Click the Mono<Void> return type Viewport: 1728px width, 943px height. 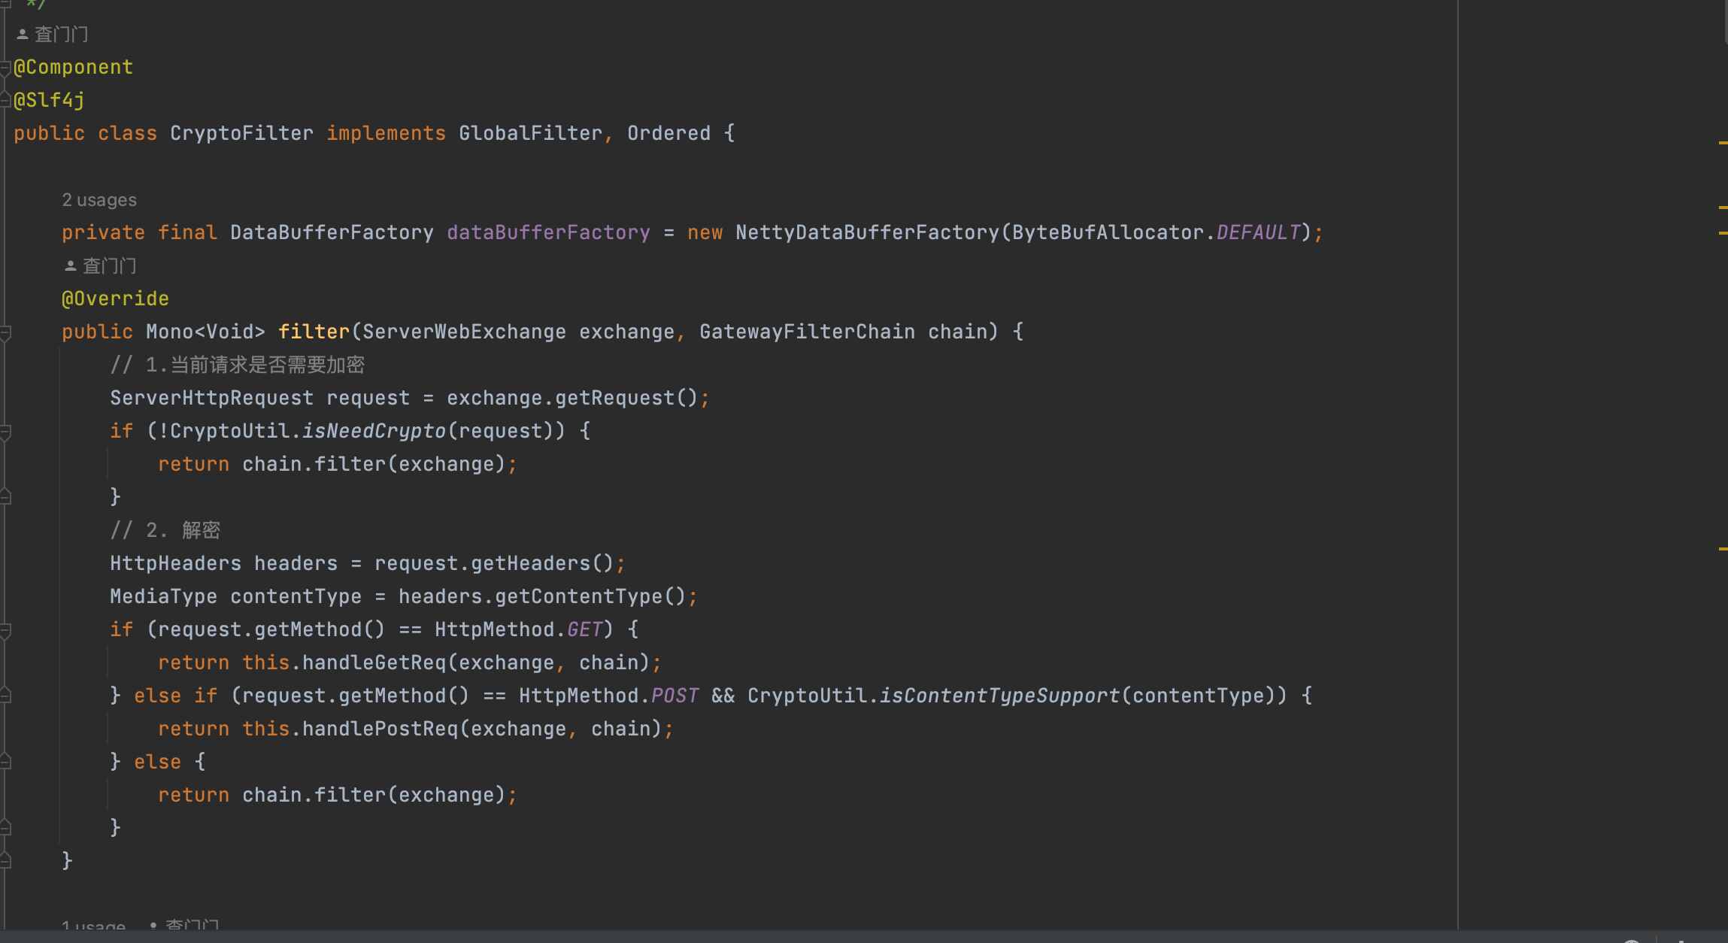(205, 332)
